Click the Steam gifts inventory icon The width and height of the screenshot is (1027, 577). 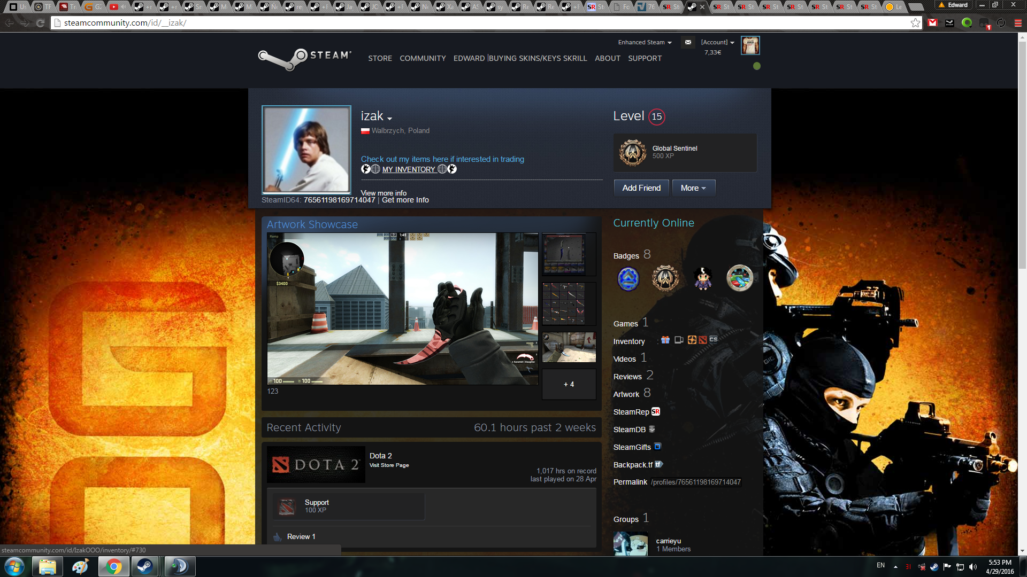coord(665,340)
